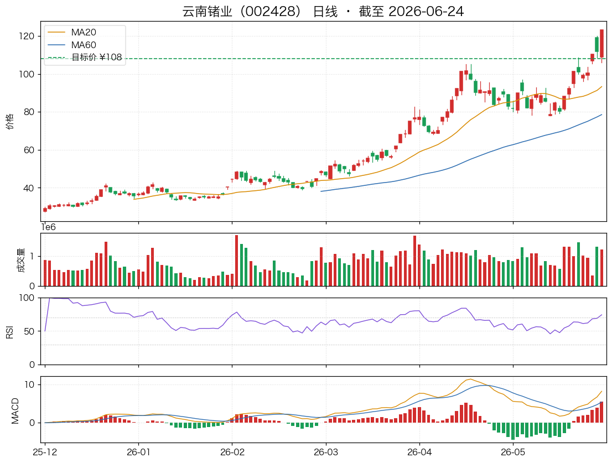Click the 目标价 ¥108 legend label
612x463 pixels.
click(x=97, y=58)
